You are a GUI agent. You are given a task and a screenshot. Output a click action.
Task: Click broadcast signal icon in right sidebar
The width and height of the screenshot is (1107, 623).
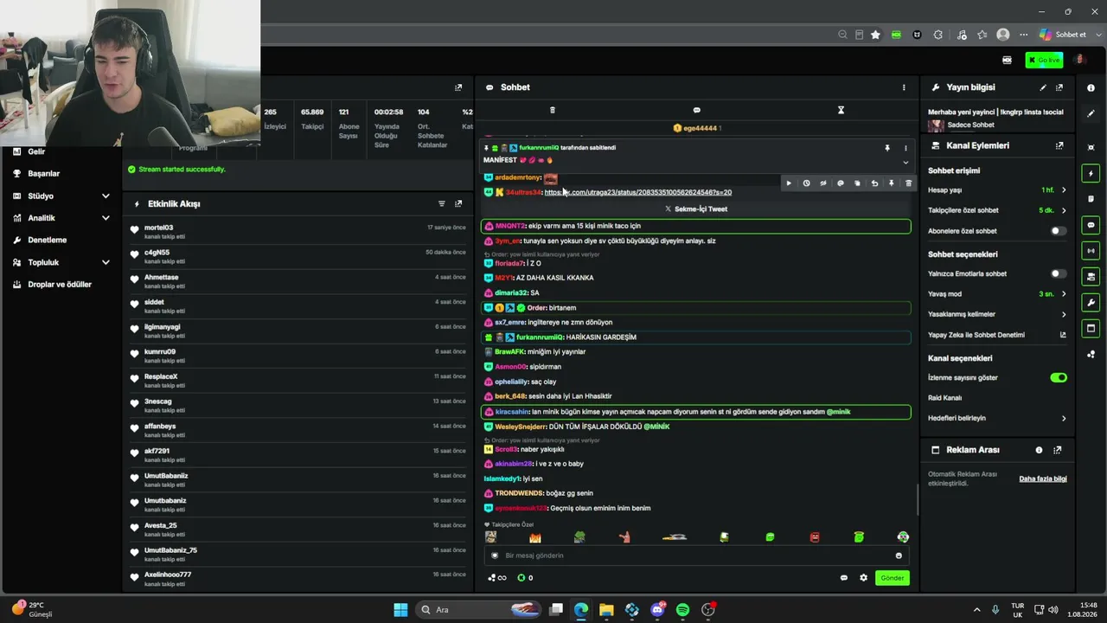tap(1091, 251)
